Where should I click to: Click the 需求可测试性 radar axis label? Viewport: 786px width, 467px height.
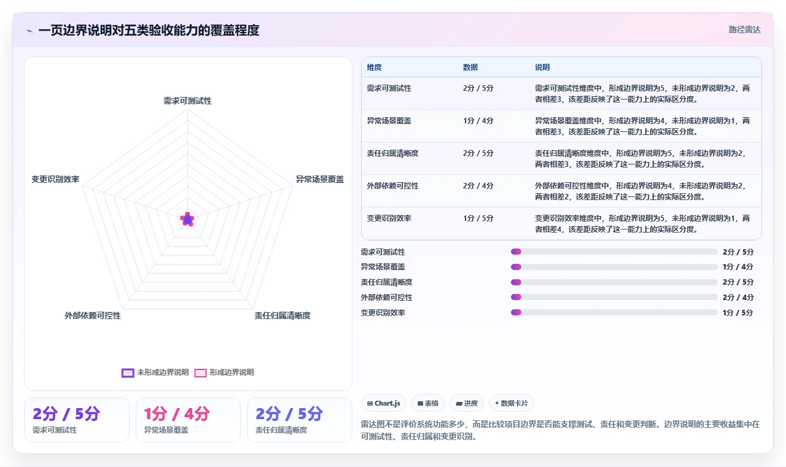pyautogui.click(x=187, y=101)
